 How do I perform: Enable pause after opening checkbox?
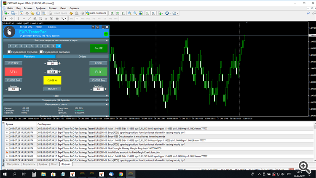[x=9, y=51]
